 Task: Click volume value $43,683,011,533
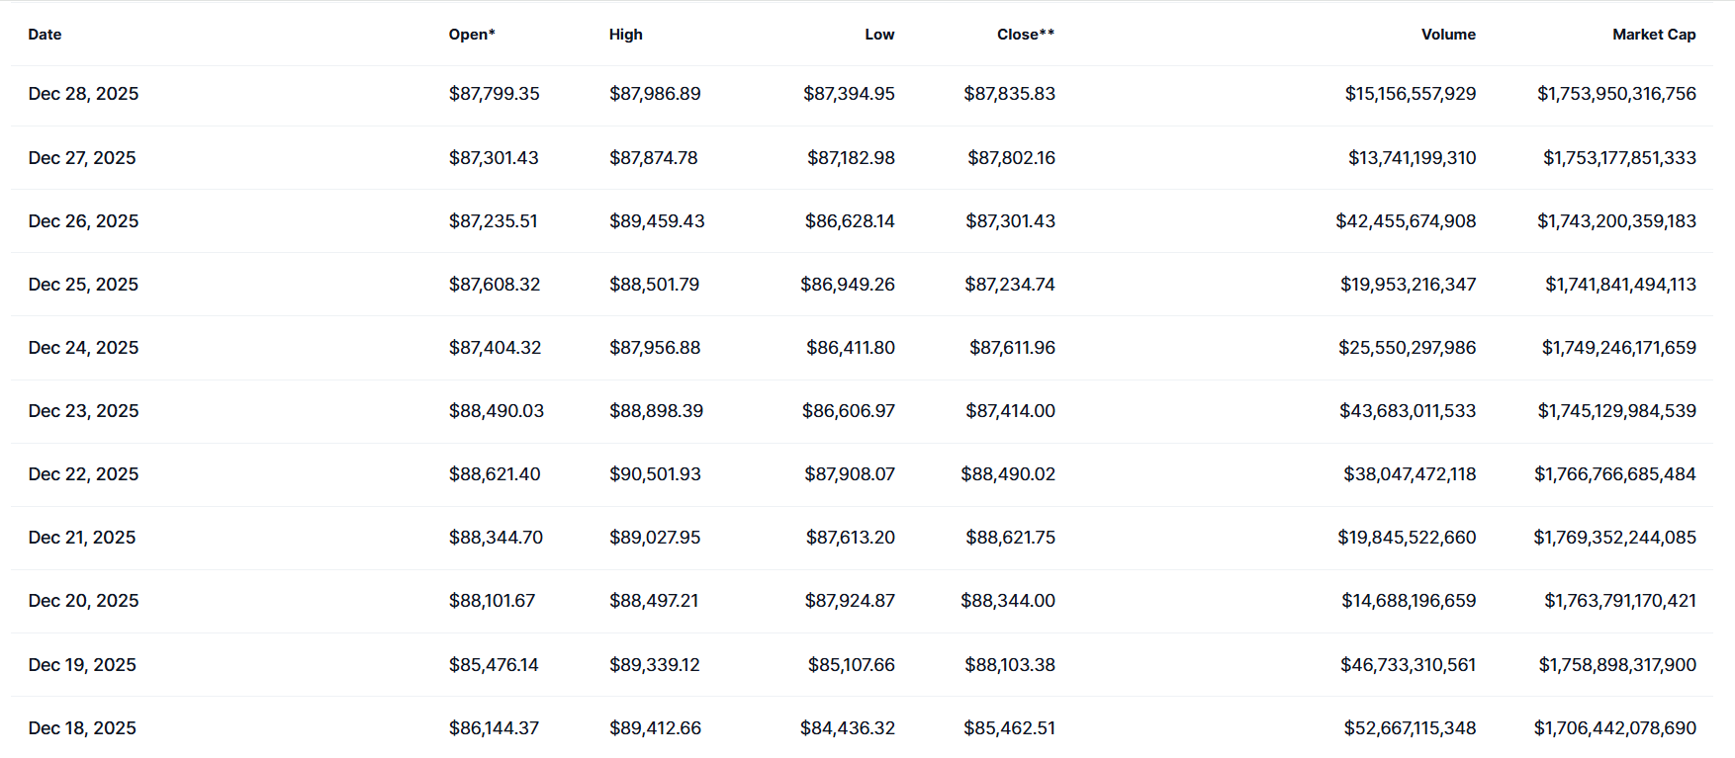point(1407,411)
